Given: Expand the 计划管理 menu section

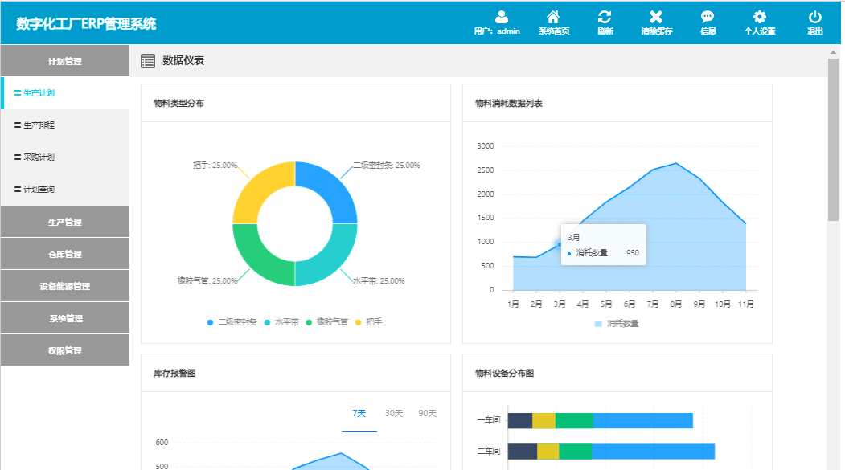Looking at the screenshot, I should pyautogui.click(x=64, y=61).
